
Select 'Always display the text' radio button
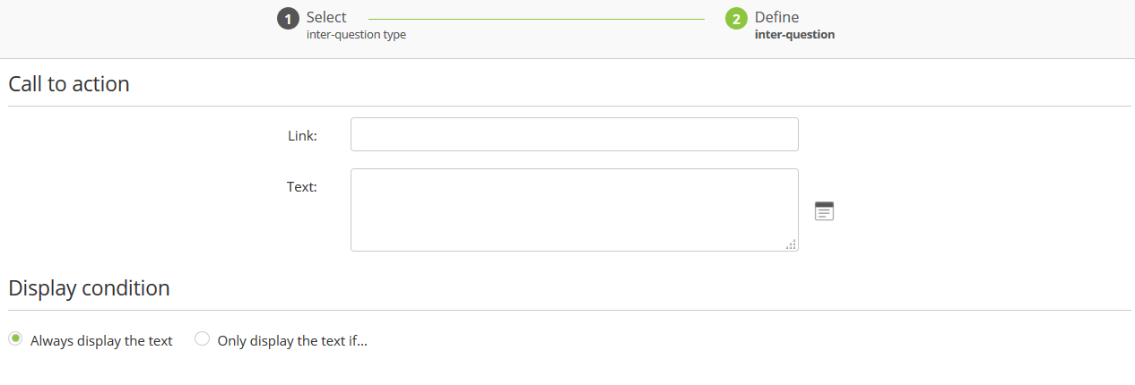pyautogui.click(x=15, y=339)
